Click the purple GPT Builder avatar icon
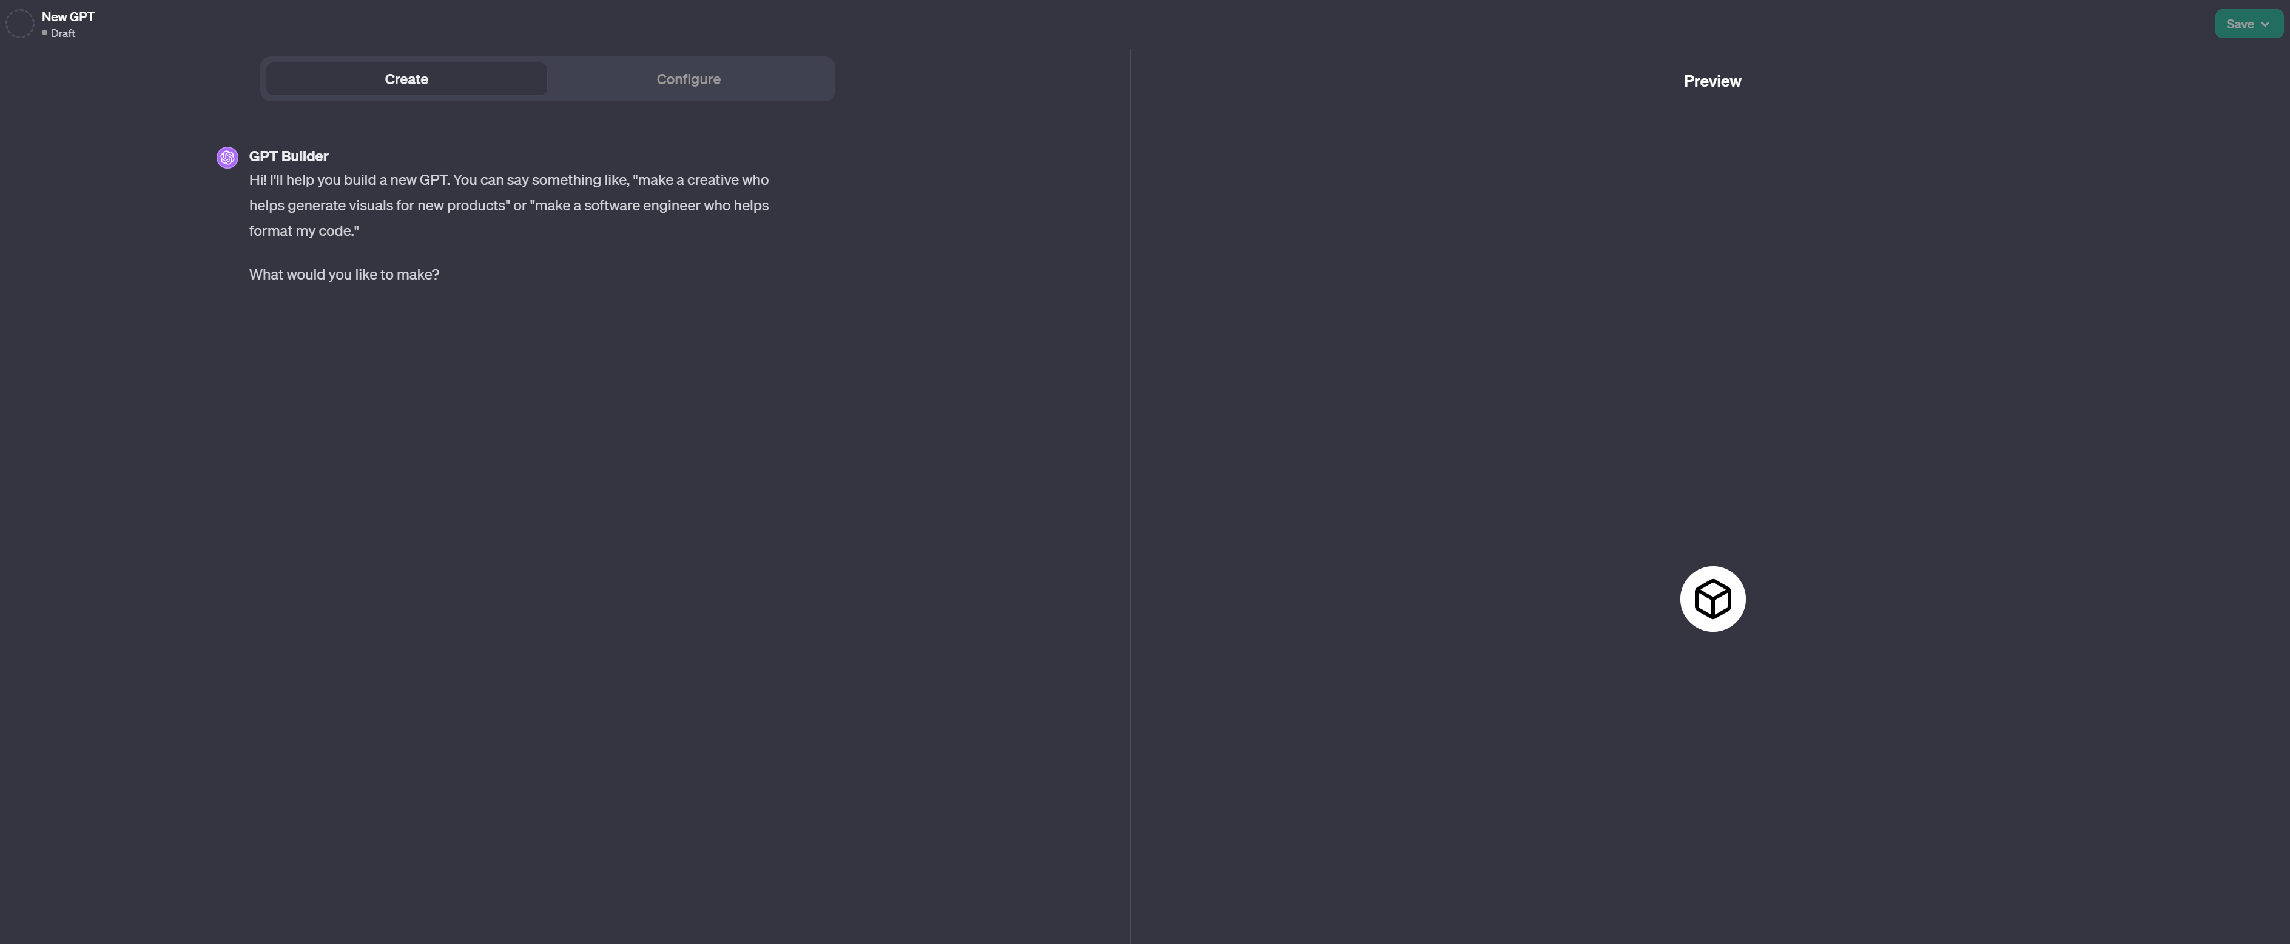The image size is (2290, 944). pyautogui.click(x=227, y=158)
